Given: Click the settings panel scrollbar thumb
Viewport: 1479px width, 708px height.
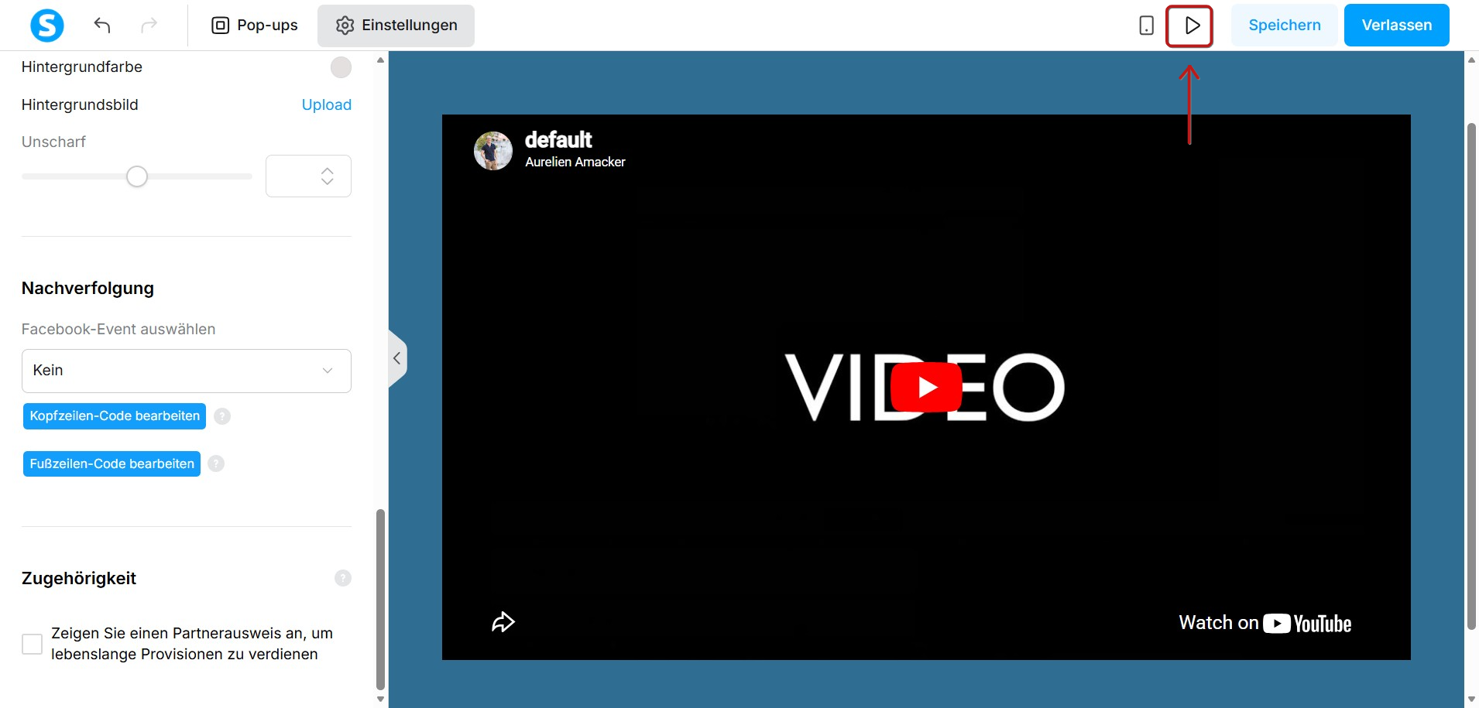Looking at the screenshot, I should point(380,599).
